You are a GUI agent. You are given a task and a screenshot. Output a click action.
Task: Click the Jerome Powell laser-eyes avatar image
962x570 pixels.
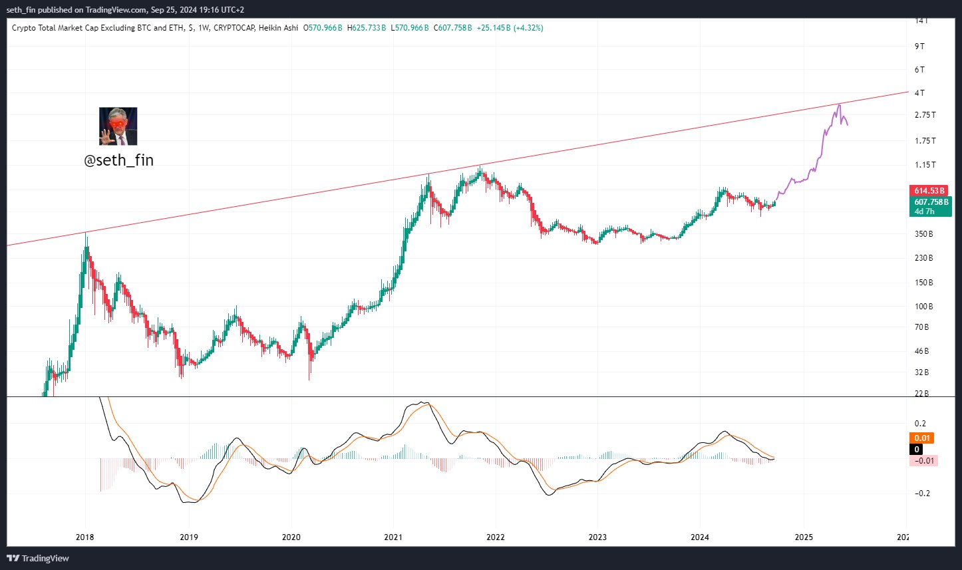(118, 126)
